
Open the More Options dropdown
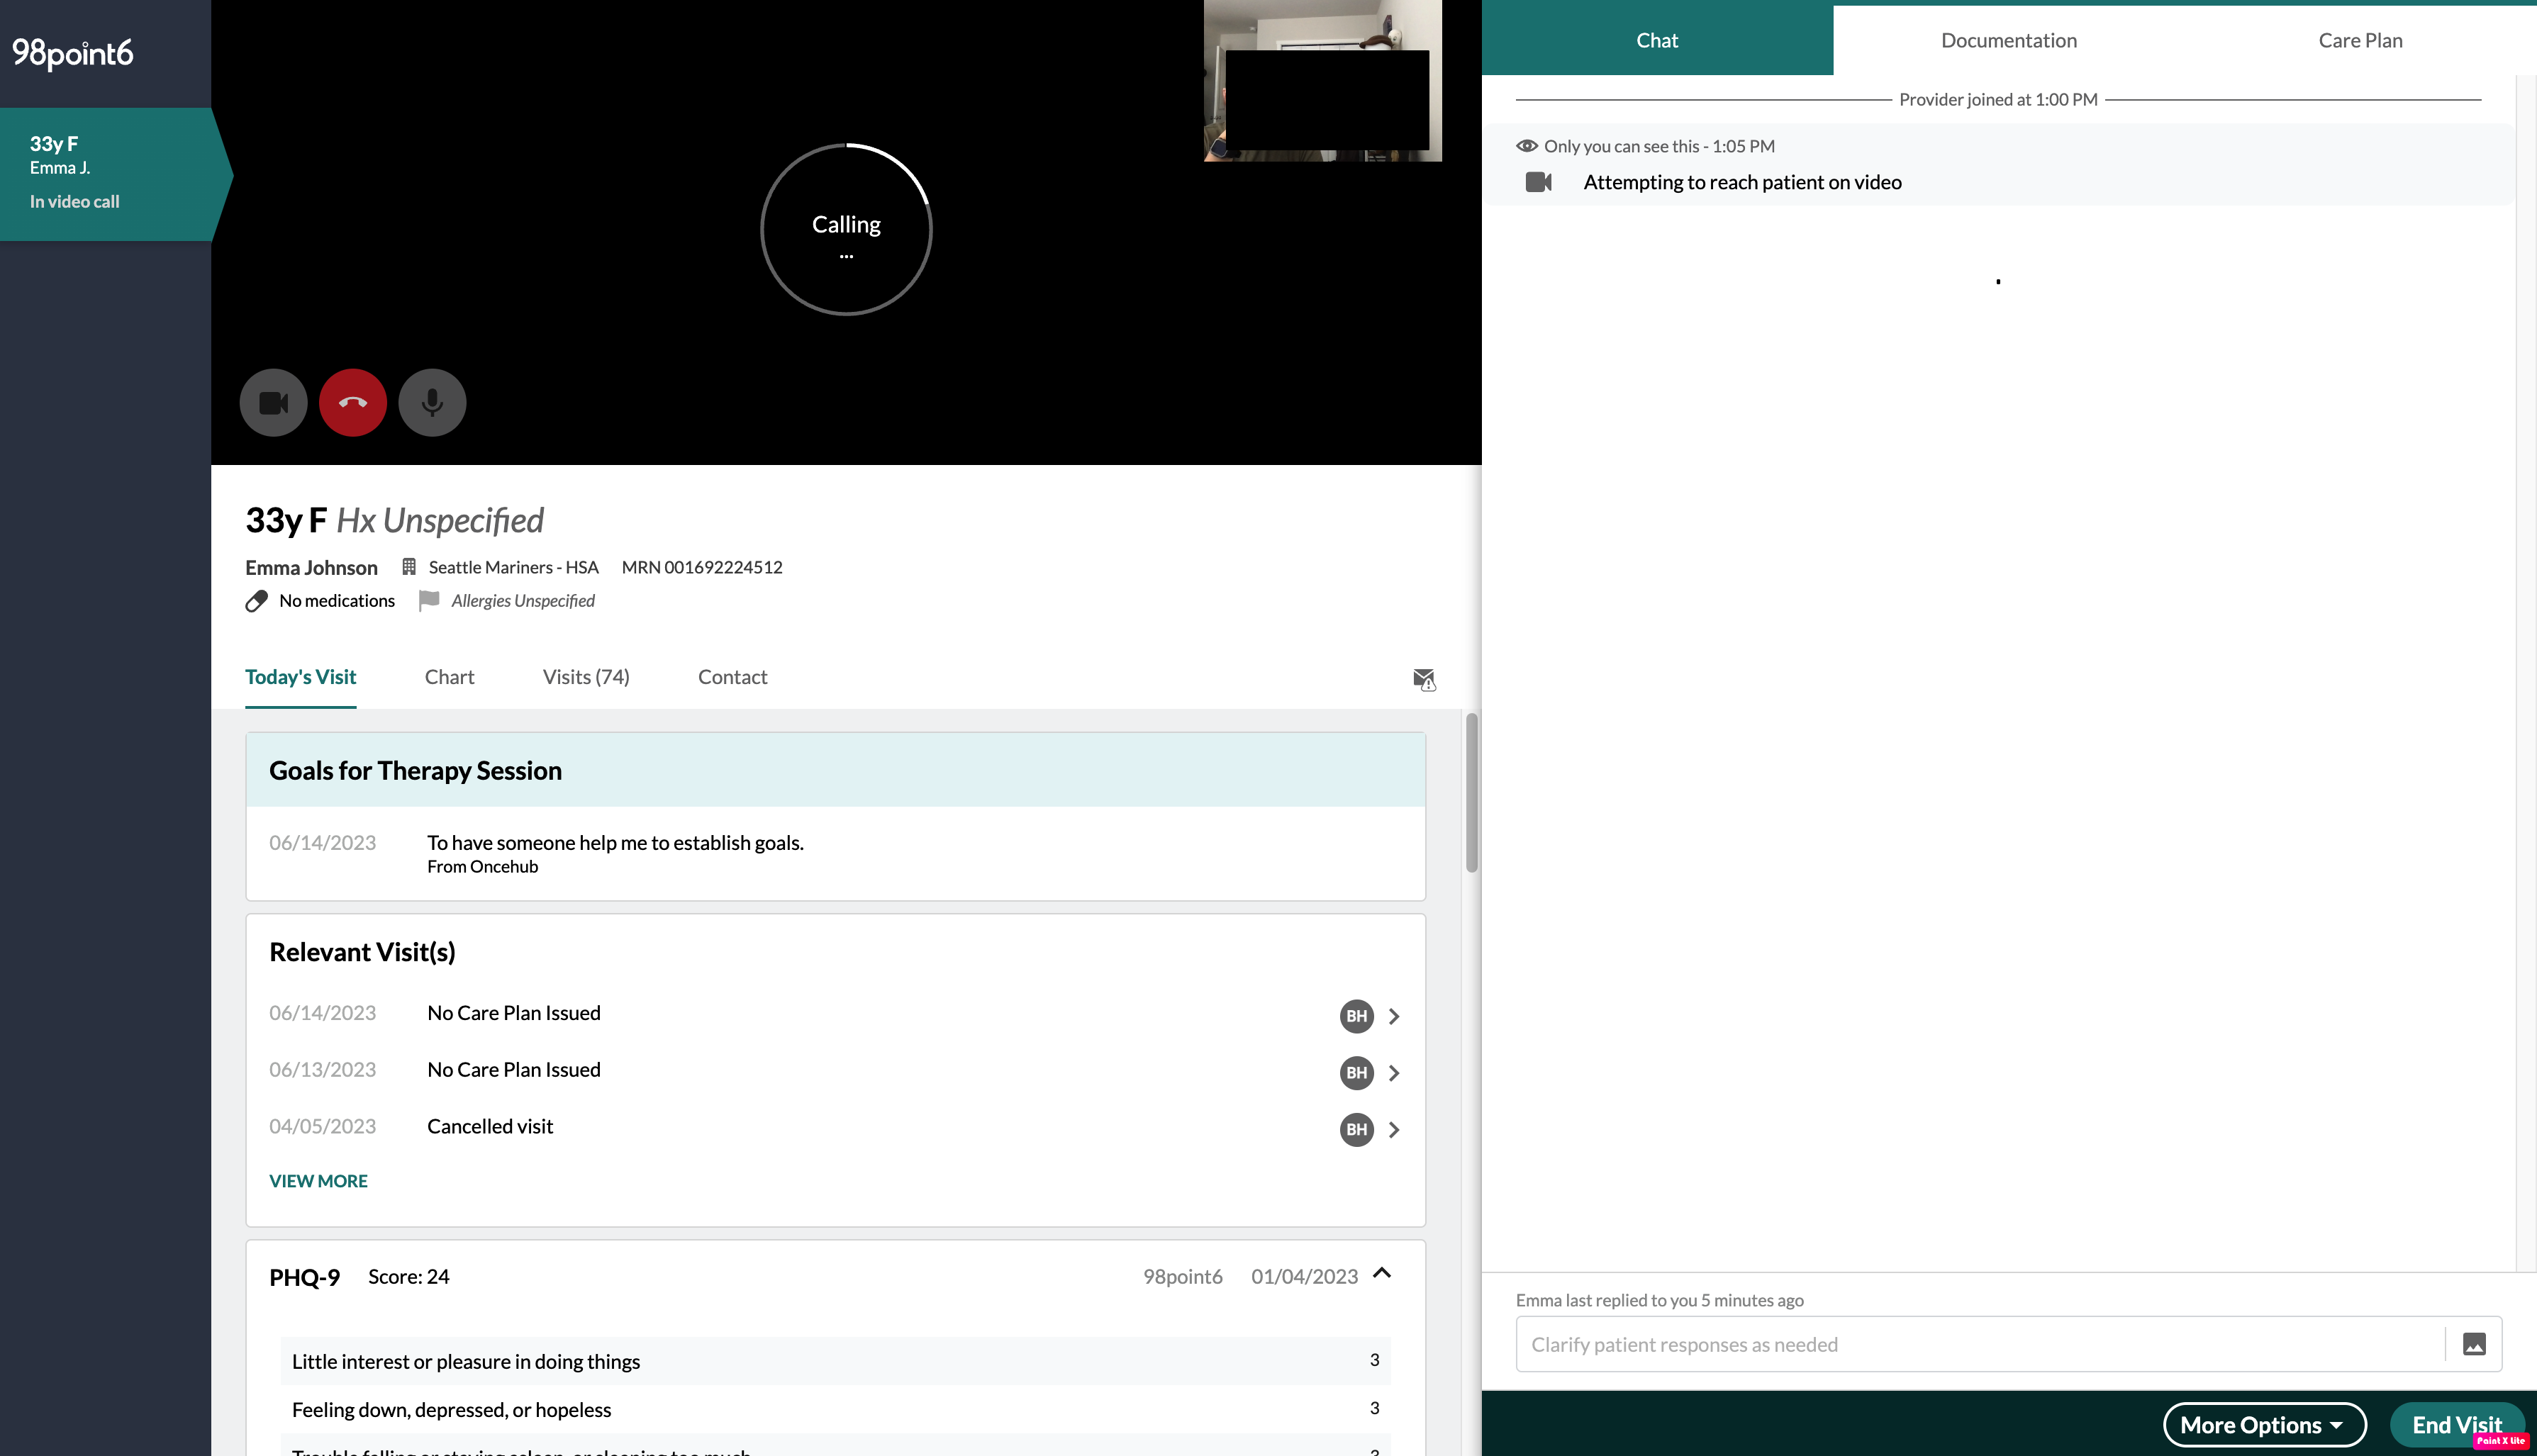point(2263,1424)
